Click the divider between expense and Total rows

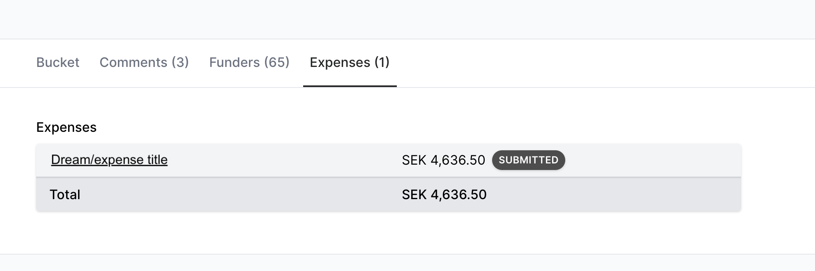388,177
